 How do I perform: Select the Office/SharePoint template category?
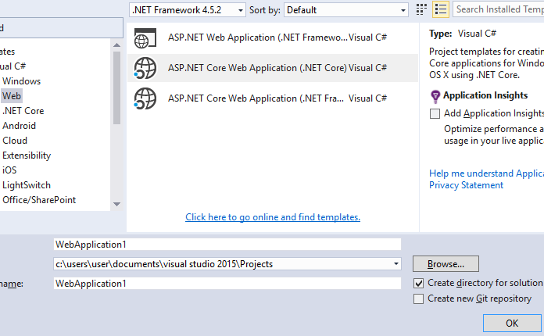[39, 200]
